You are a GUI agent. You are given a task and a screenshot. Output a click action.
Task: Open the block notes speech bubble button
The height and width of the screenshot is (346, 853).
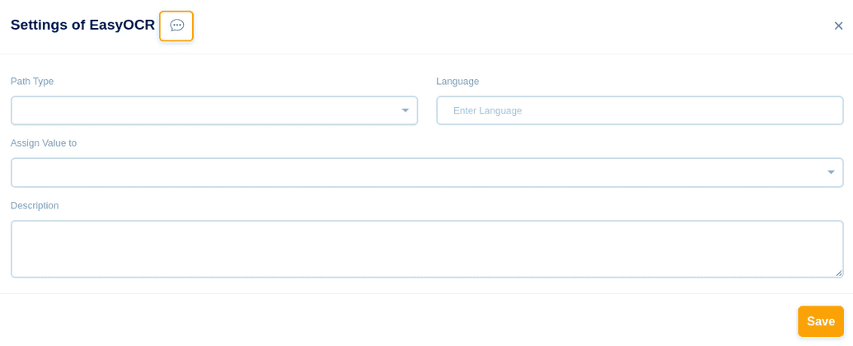click(176, 26)
